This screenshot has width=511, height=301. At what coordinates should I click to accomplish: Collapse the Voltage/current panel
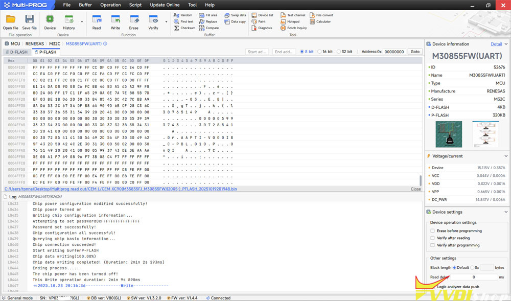pyautogui.click(x=506, y=156)
